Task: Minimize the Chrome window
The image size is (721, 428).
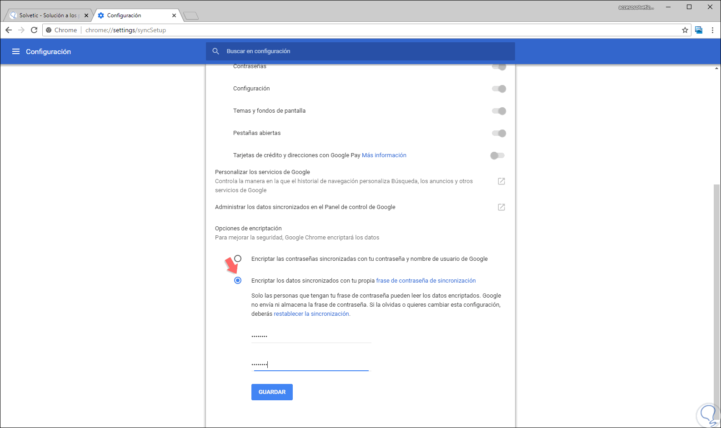Action: point(669,7)
